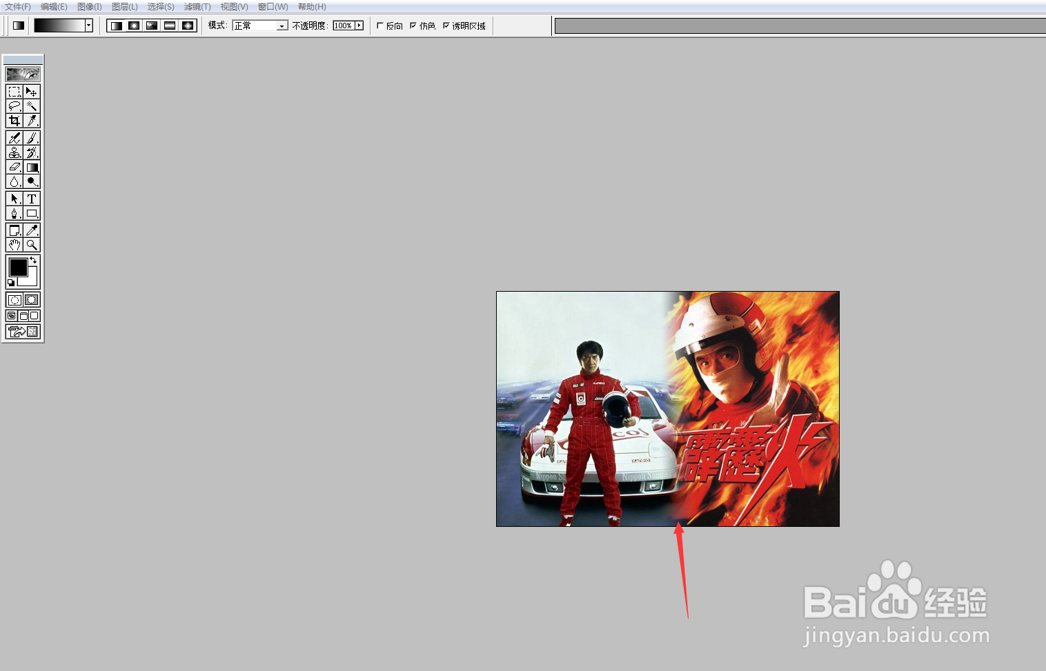Switch to Quick Mask mode
The image size is (1046, 671).
point(32,300)
